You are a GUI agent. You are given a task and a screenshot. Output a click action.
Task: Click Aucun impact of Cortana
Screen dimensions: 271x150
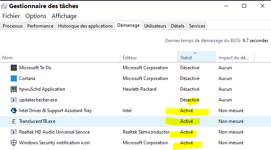pyautogui.click(x=225, y=78)
